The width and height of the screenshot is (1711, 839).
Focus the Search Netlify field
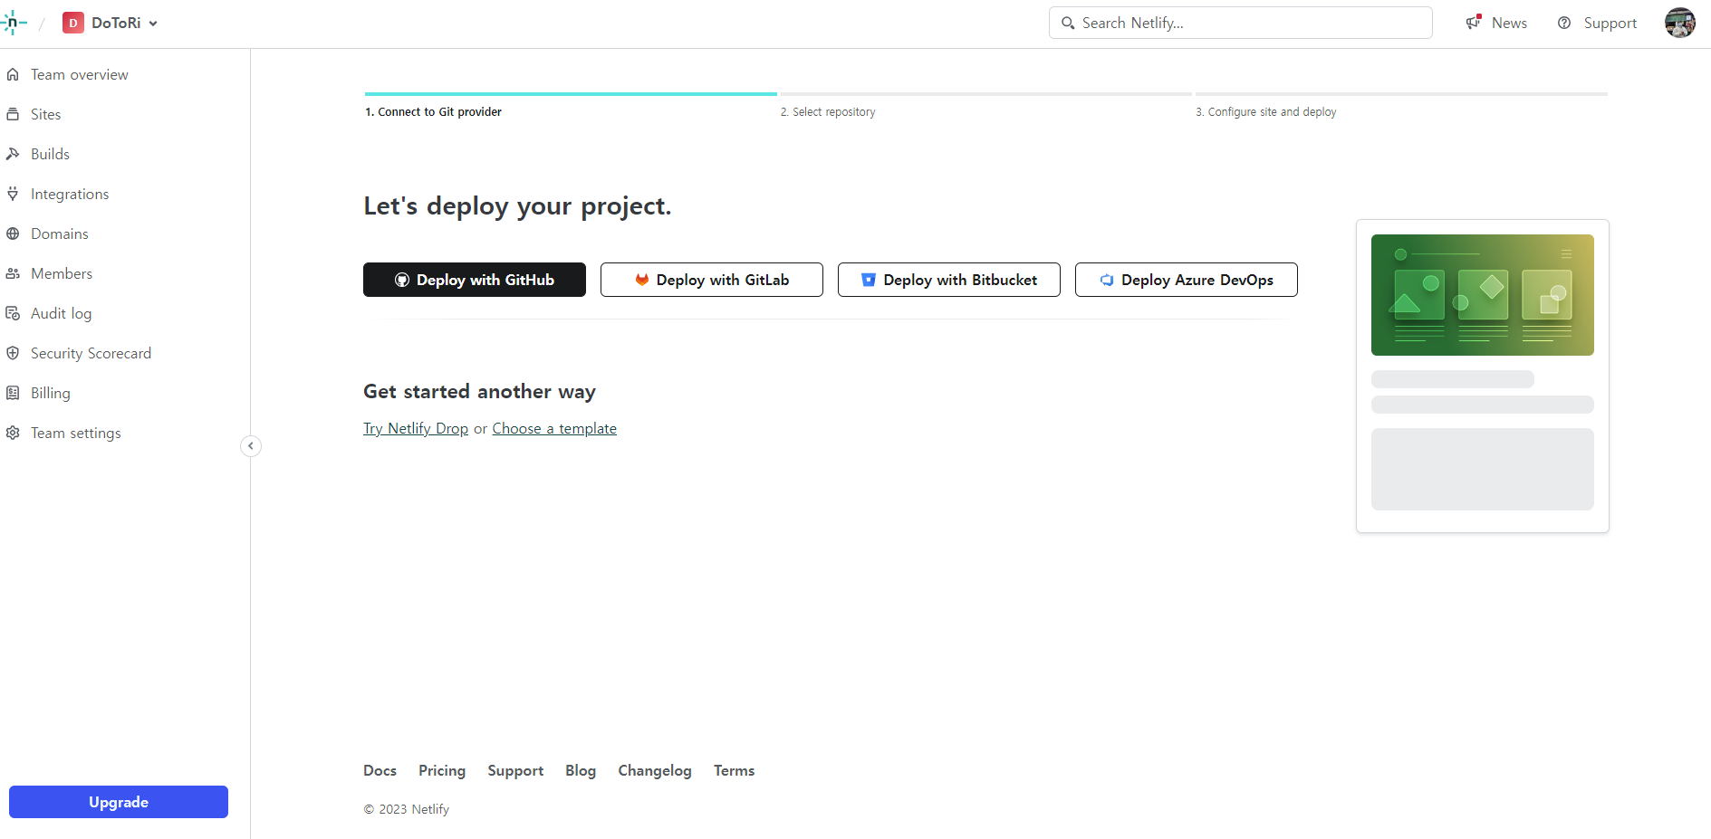[1240, 23]
